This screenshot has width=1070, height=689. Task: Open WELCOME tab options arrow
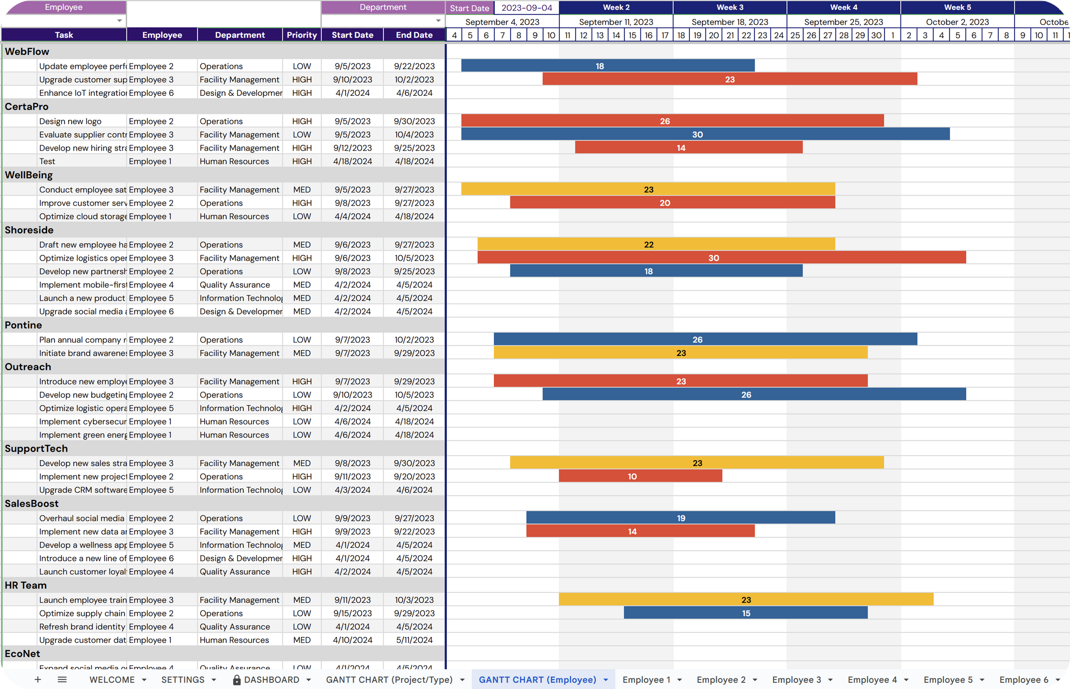(x=144, y=680)
